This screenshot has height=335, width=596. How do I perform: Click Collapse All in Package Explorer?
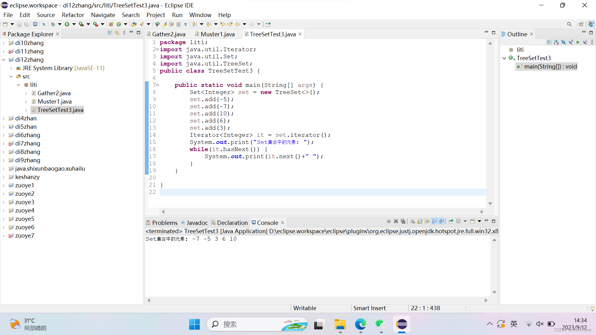(x=110, y=33)
